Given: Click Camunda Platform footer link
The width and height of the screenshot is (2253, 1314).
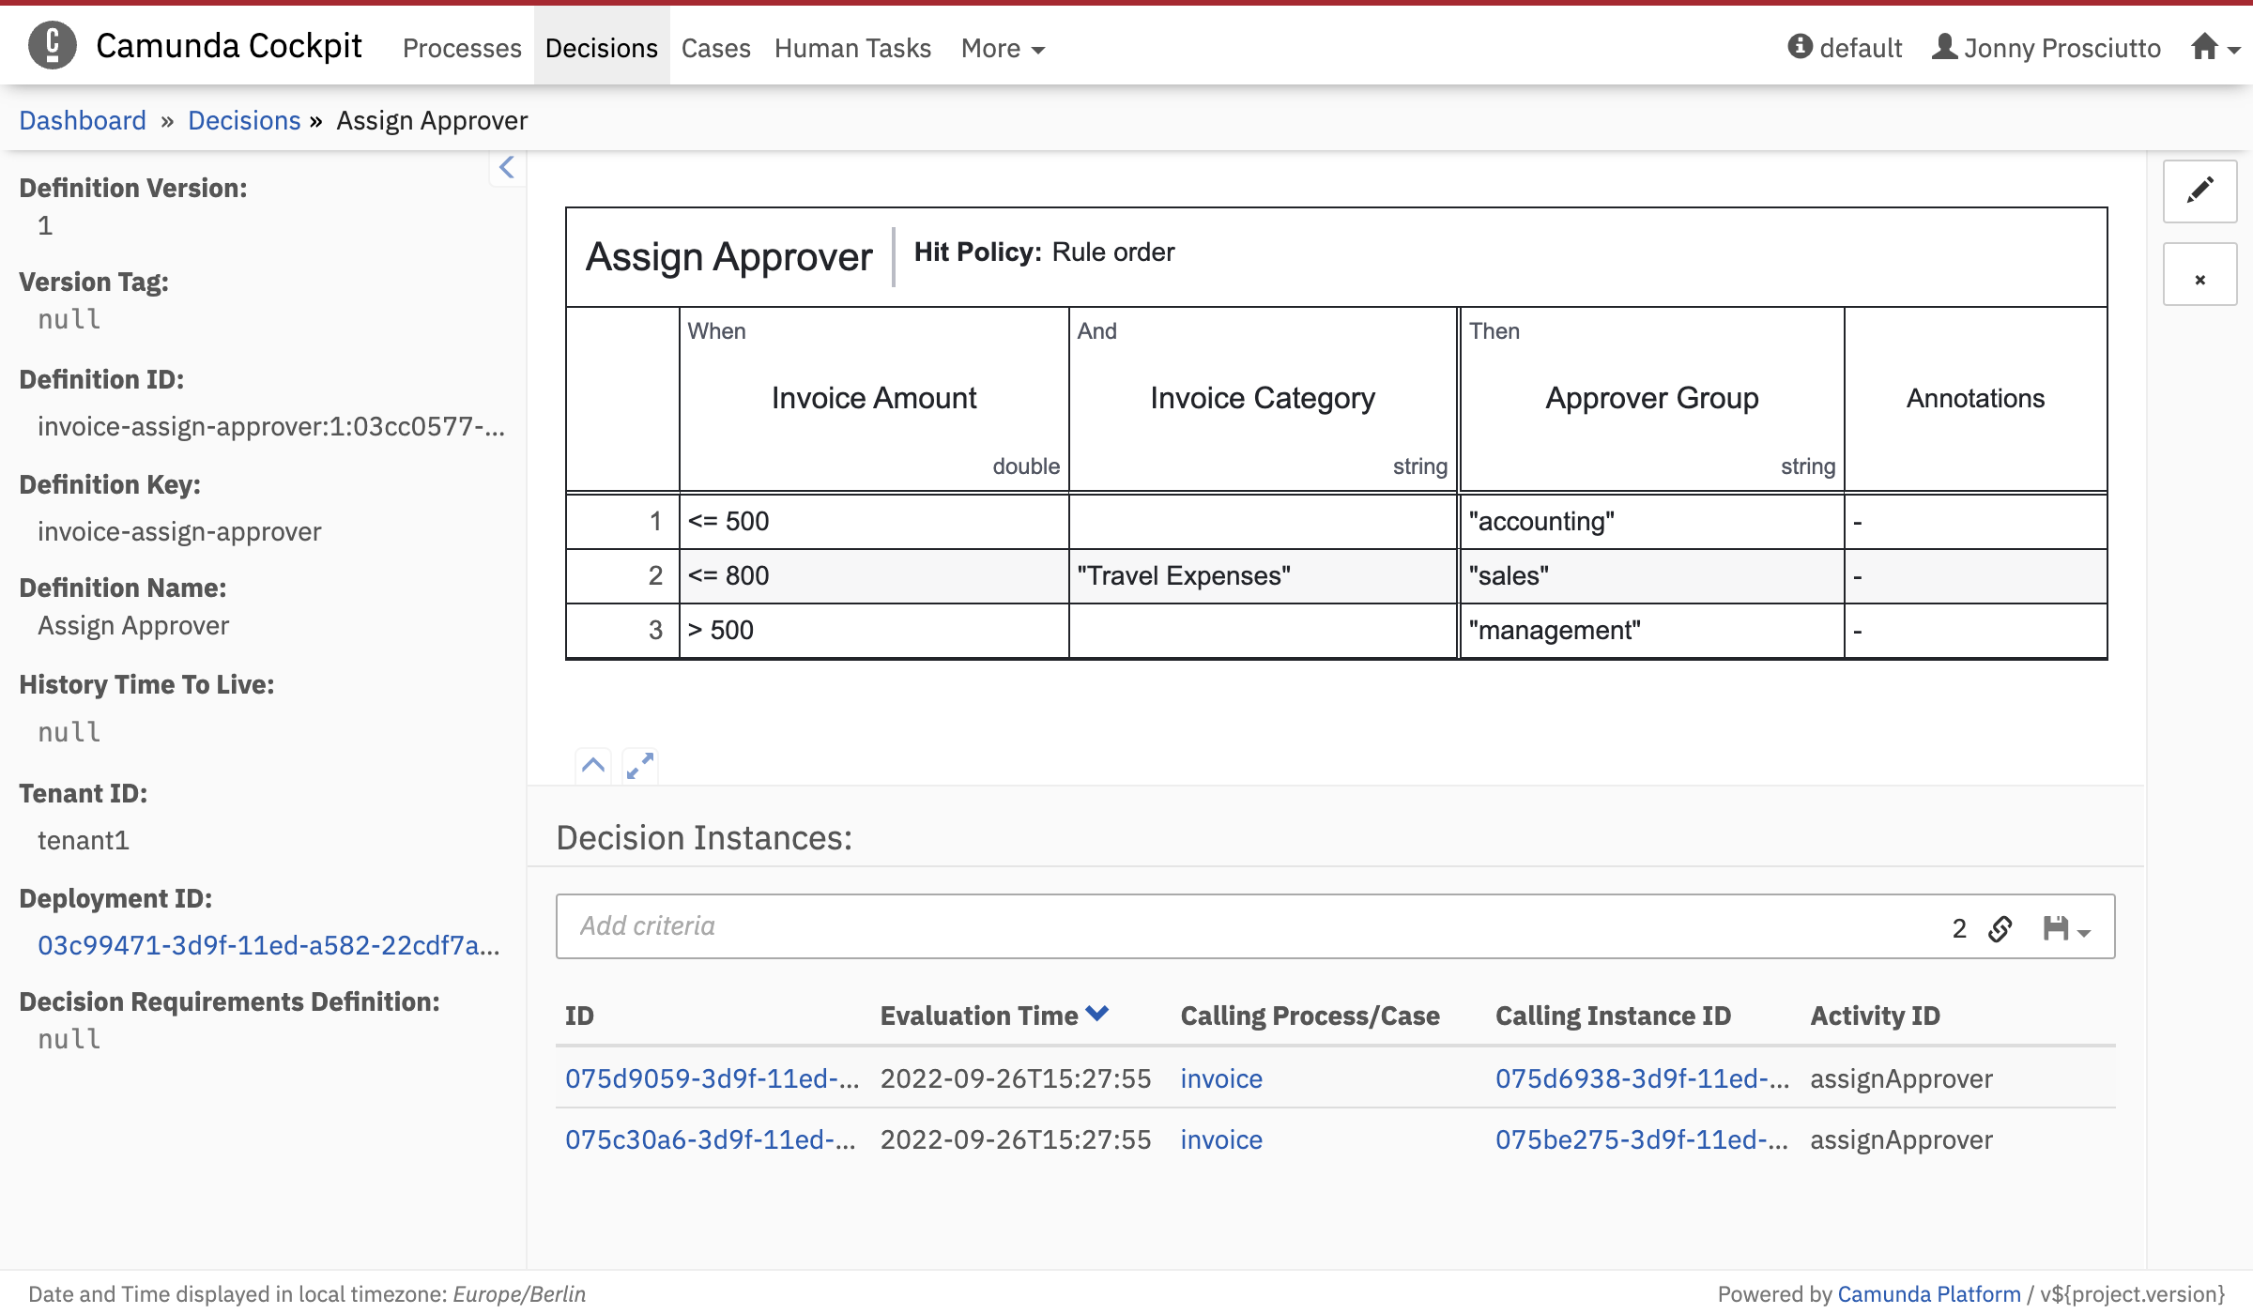Looking at the screenshot, I should tap(1929, 1294).
